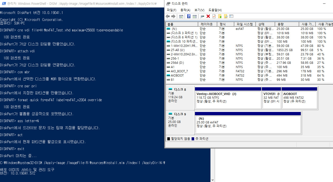This screenshot has width=333, height=182.
Task: Click the yellow folder with green arrow icon
Action: tap(220, 16)
